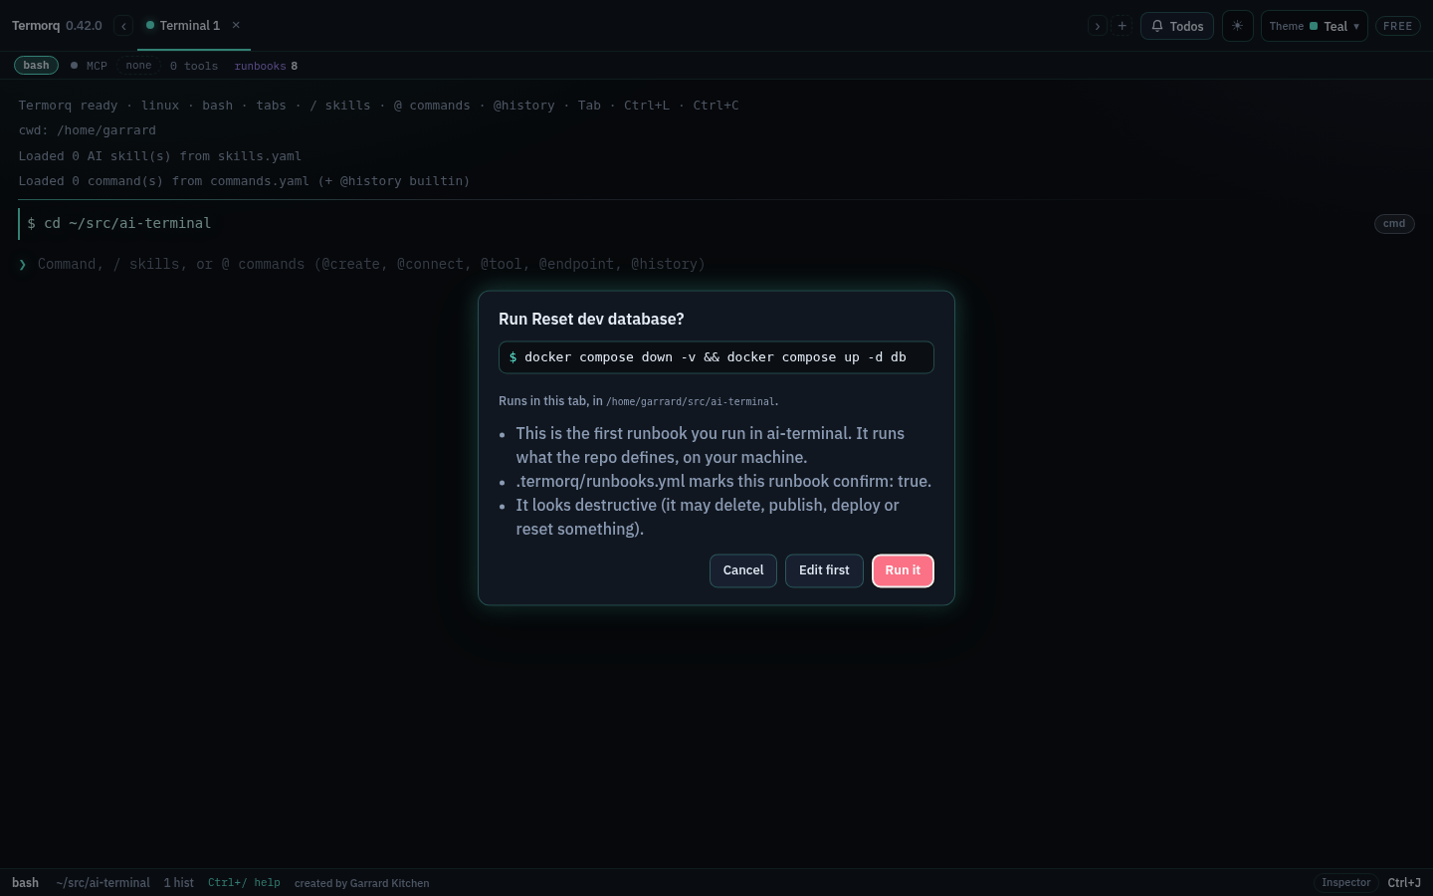Viewport: 1433px width, 896px height.
Task: Click the Todos bell icon
Action: 1157,26
